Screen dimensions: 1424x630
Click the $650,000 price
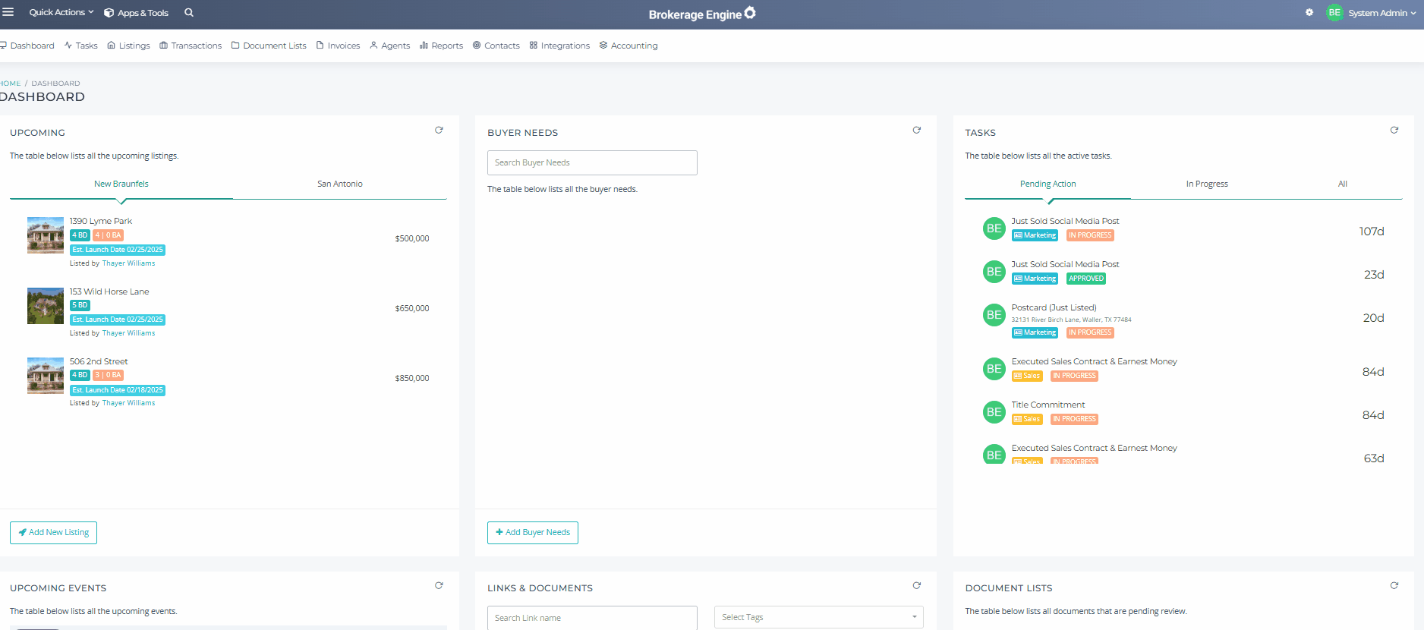412,308
